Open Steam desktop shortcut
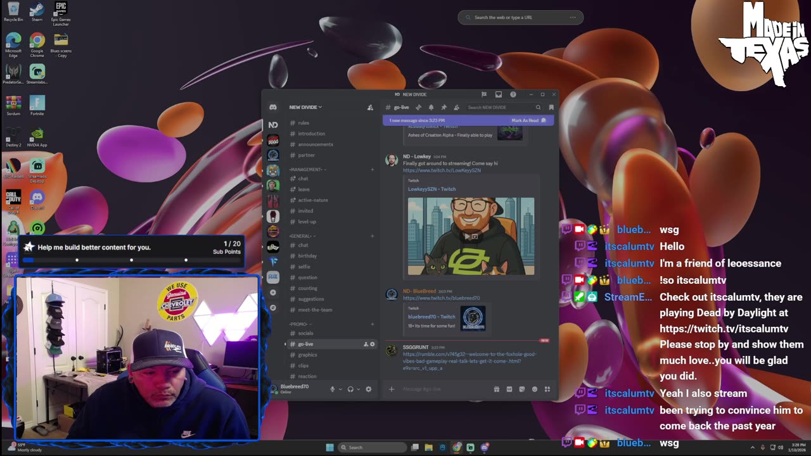The height and width of the screenshot is (456, 811). [37, 13]
